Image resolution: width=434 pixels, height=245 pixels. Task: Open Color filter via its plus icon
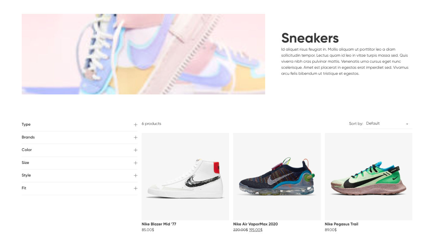point(136,150)
